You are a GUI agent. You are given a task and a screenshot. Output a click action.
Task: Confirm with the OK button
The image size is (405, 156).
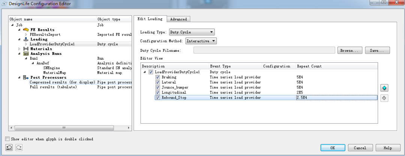pos(332,148)
